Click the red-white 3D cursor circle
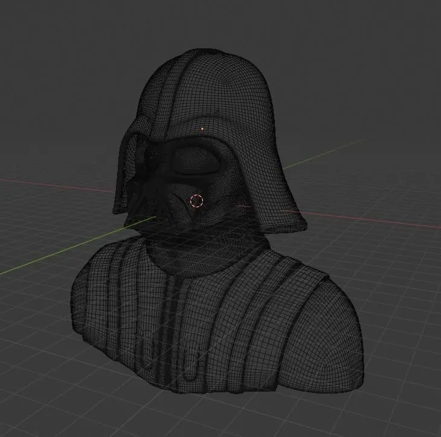The width and height of the screenshot is (441, 437). pyautogui.click(x=196, y=201)
